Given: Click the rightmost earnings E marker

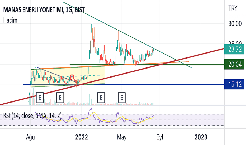Looking at the screenshot, I should coord(122,98).
